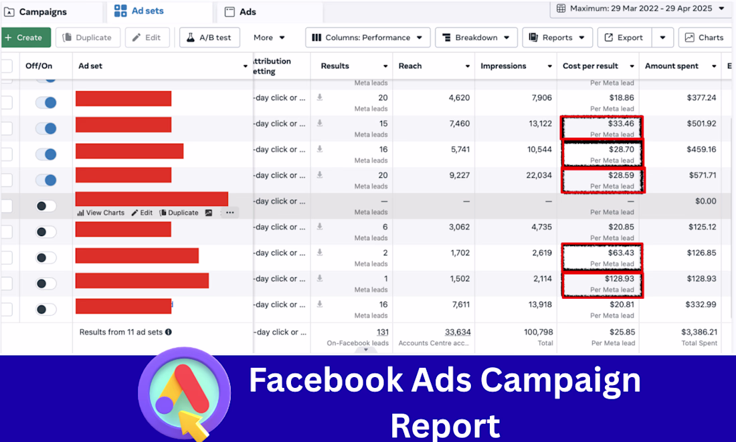Open the Impressions column menu arrow
736x442 pixels.
549,66
